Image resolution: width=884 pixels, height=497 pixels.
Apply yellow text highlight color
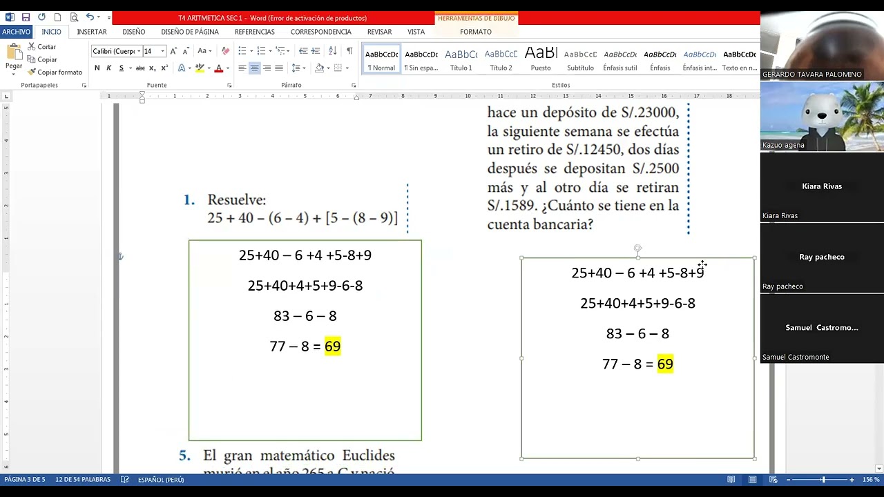200,68
